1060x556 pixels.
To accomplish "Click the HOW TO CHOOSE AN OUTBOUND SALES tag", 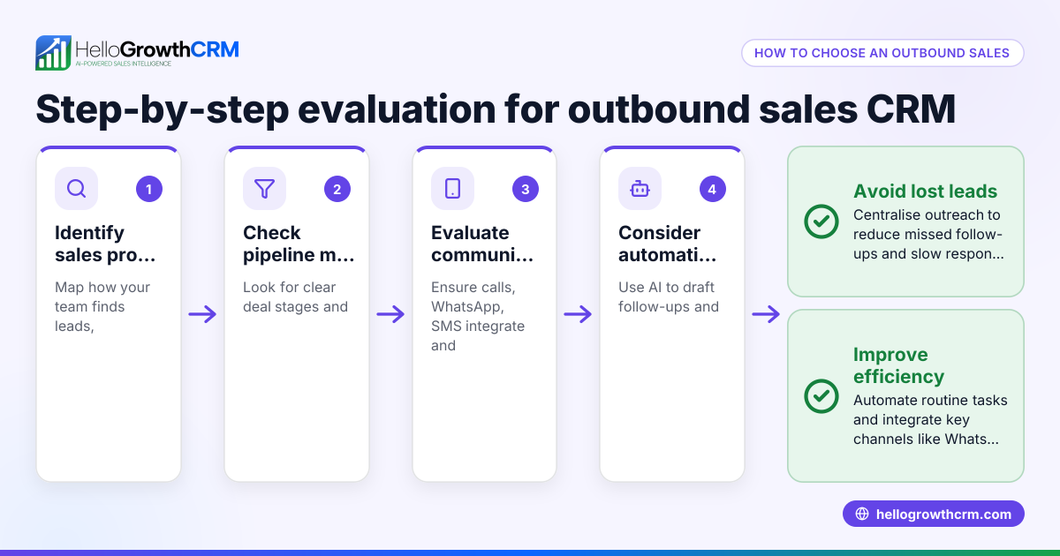I will click(x=882, y=53).
